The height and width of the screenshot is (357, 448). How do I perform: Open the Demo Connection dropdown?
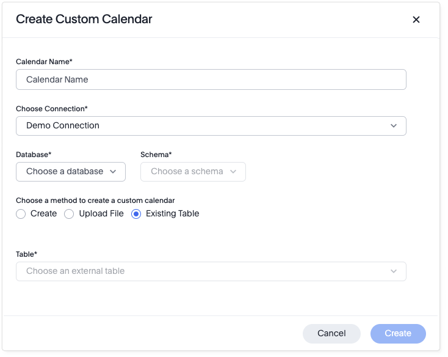(211, 126)
